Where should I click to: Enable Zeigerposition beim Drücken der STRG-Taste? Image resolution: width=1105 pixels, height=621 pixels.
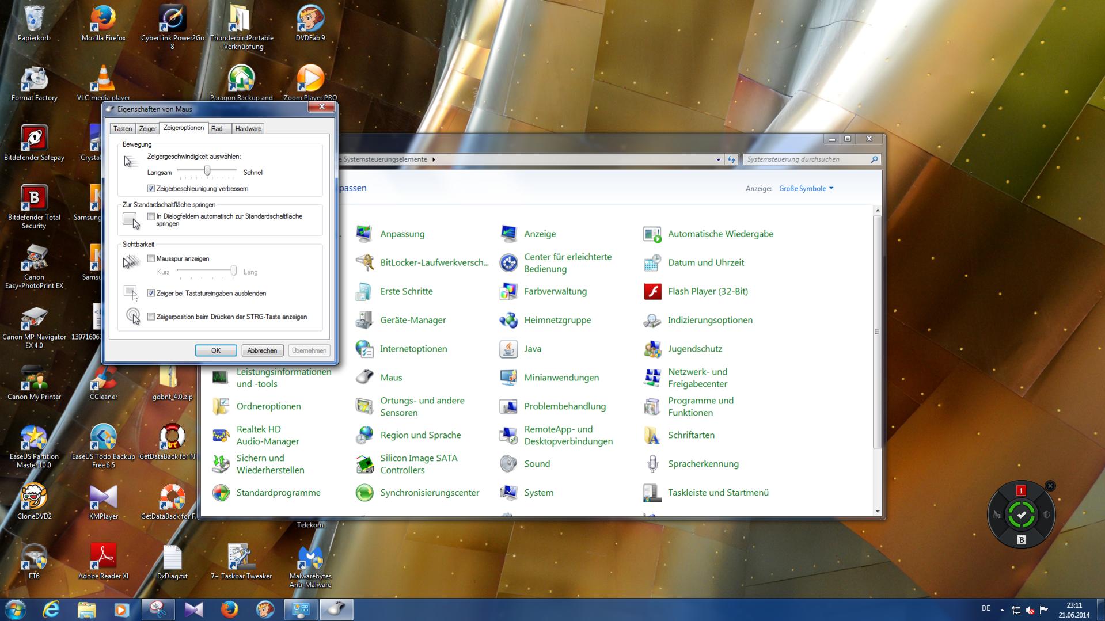(x=151, y=317)
